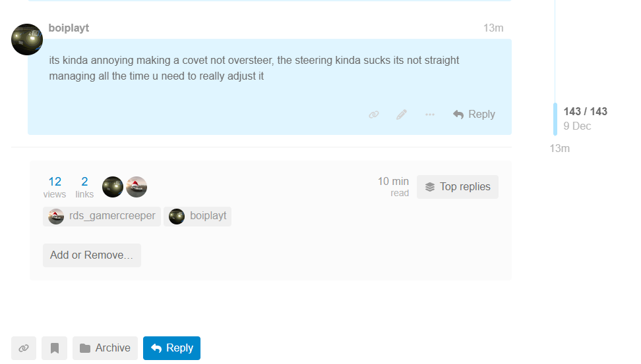Bookmark this topic
The image size is (641, 364).
pos(55,348)
